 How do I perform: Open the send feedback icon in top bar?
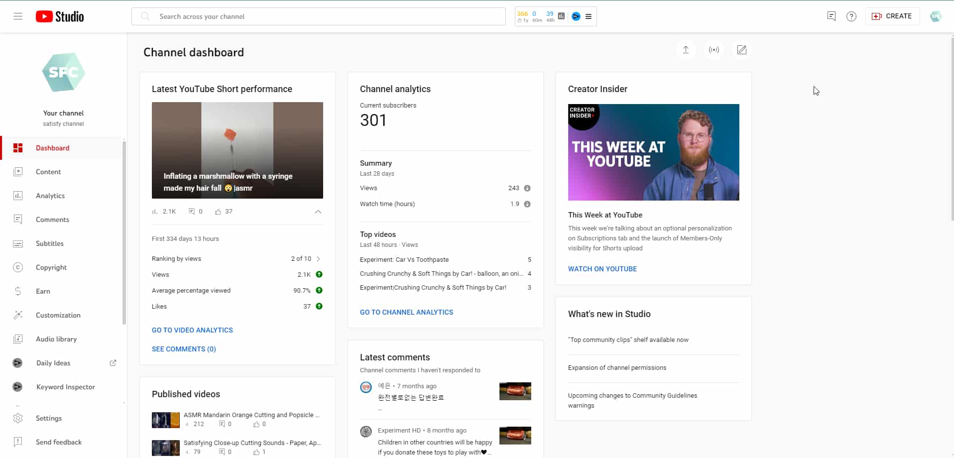pos(831,16)
